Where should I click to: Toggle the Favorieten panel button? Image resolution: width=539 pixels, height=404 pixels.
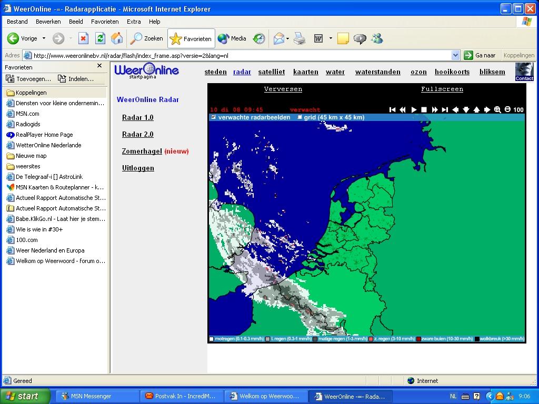192,38
